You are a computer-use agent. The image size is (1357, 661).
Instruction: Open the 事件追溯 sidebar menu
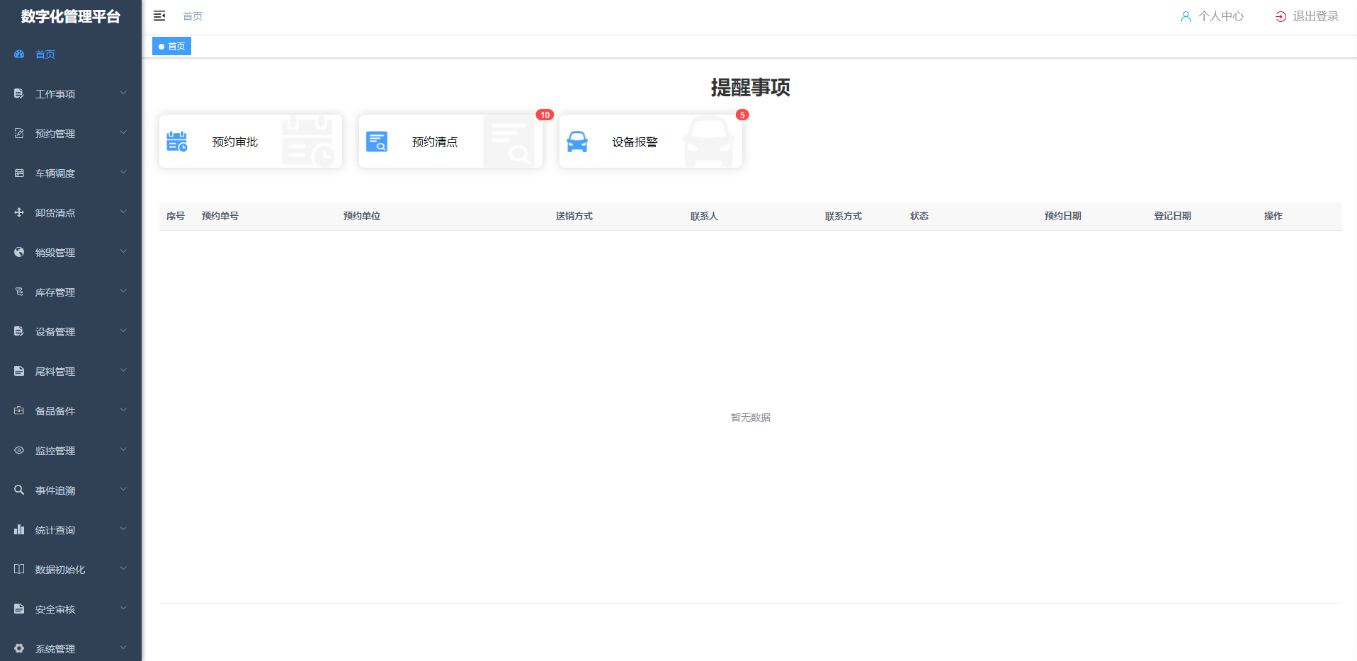(x=71, y=490)
